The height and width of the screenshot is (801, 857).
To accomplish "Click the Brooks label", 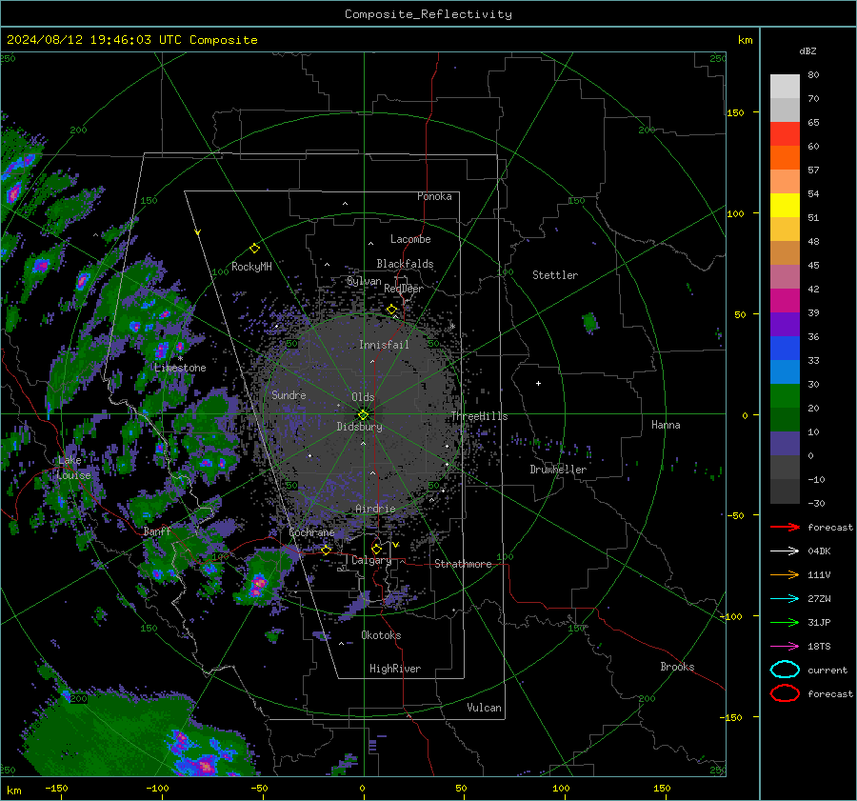I will (x=677, y=667).
